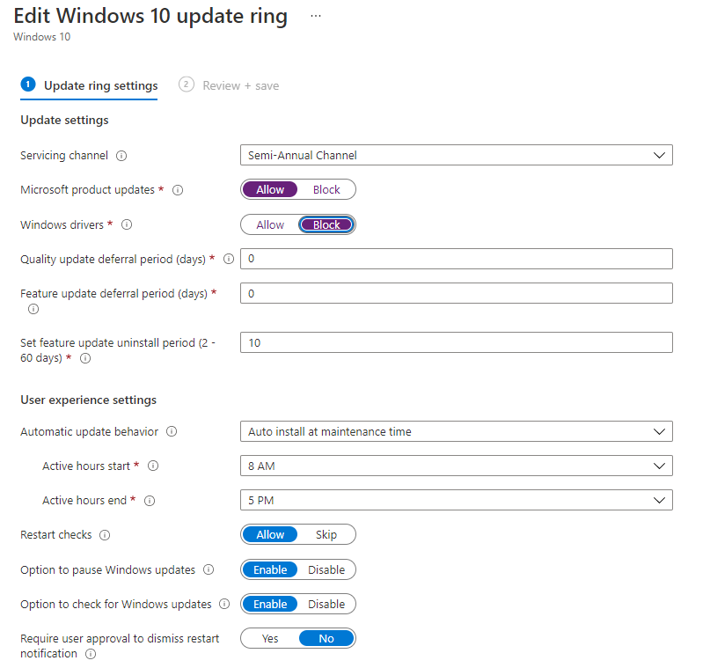Click the Restart checks info icon
This screenshot has width=710, height=668.
click(x=105, y=535)
